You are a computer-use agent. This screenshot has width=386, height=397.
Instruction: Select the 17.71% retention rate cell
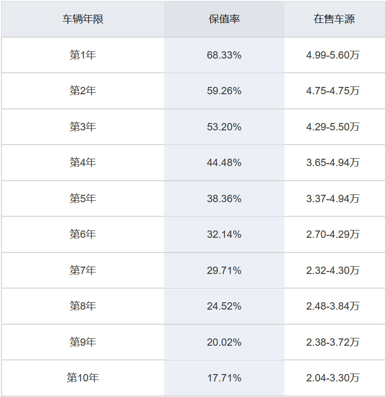pyautogui.click(x=224, y=378)
